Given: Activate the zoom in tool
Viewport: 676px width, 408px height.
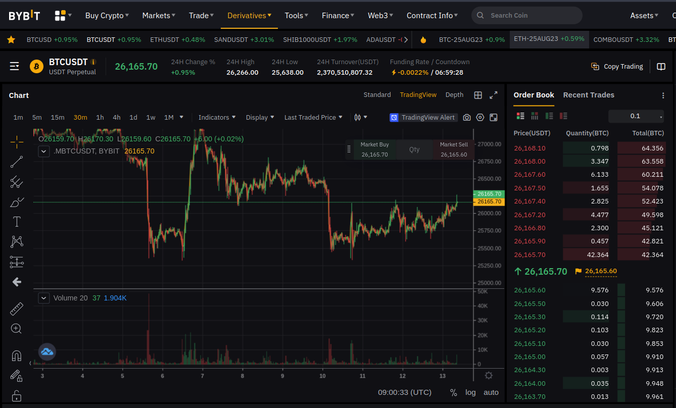Looking at the screenshot, I should [x=17, y=329].
